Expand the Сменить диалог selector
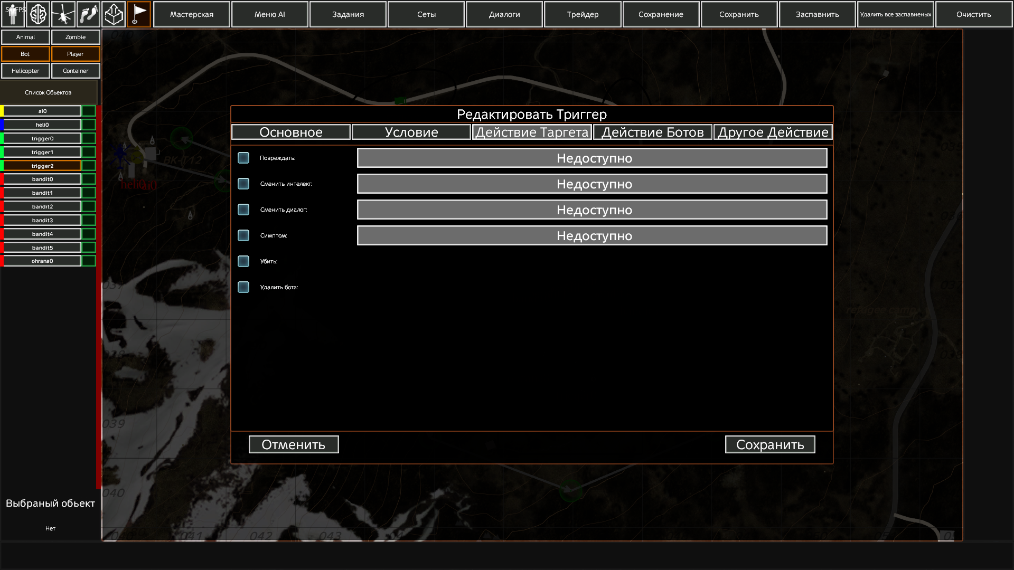1014x570 pixels. coord(592,210)
